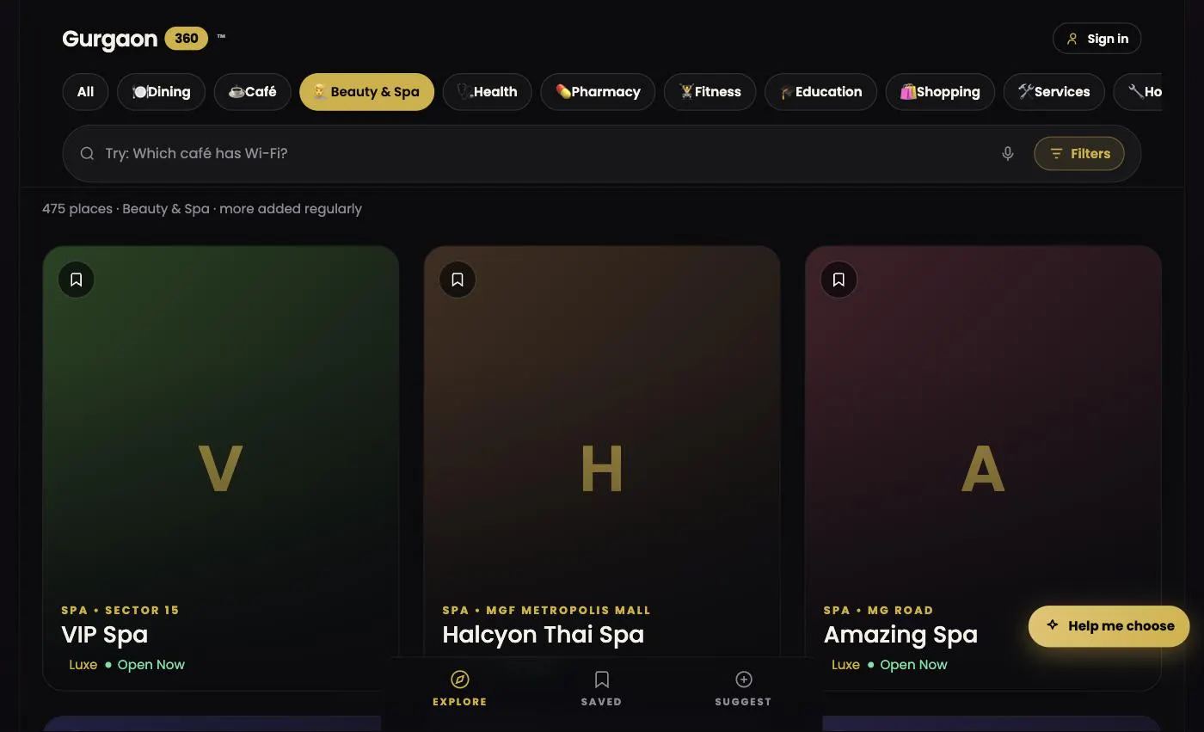This screenshot has height=732, width=1204.
Task: Click 'Open Now' status on VIP Spa
Action: (x=150, y=665)
